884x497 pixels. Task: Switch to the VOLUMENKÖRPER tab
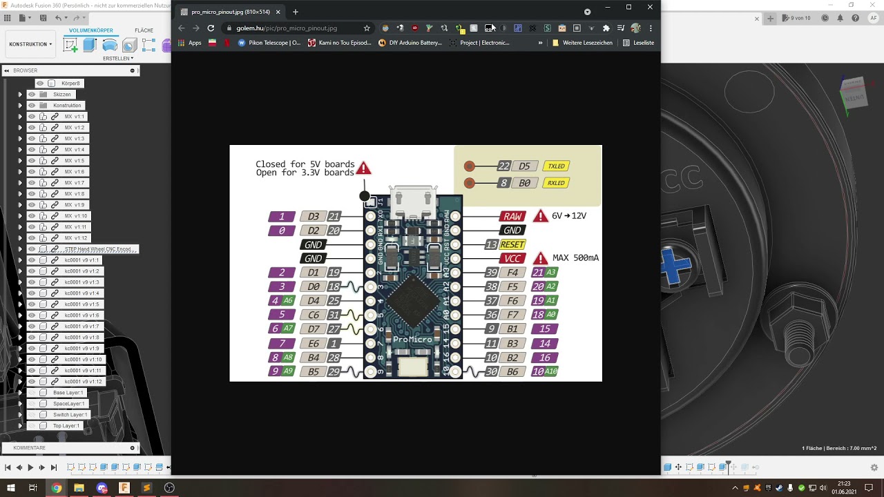[x=91, y=30]
